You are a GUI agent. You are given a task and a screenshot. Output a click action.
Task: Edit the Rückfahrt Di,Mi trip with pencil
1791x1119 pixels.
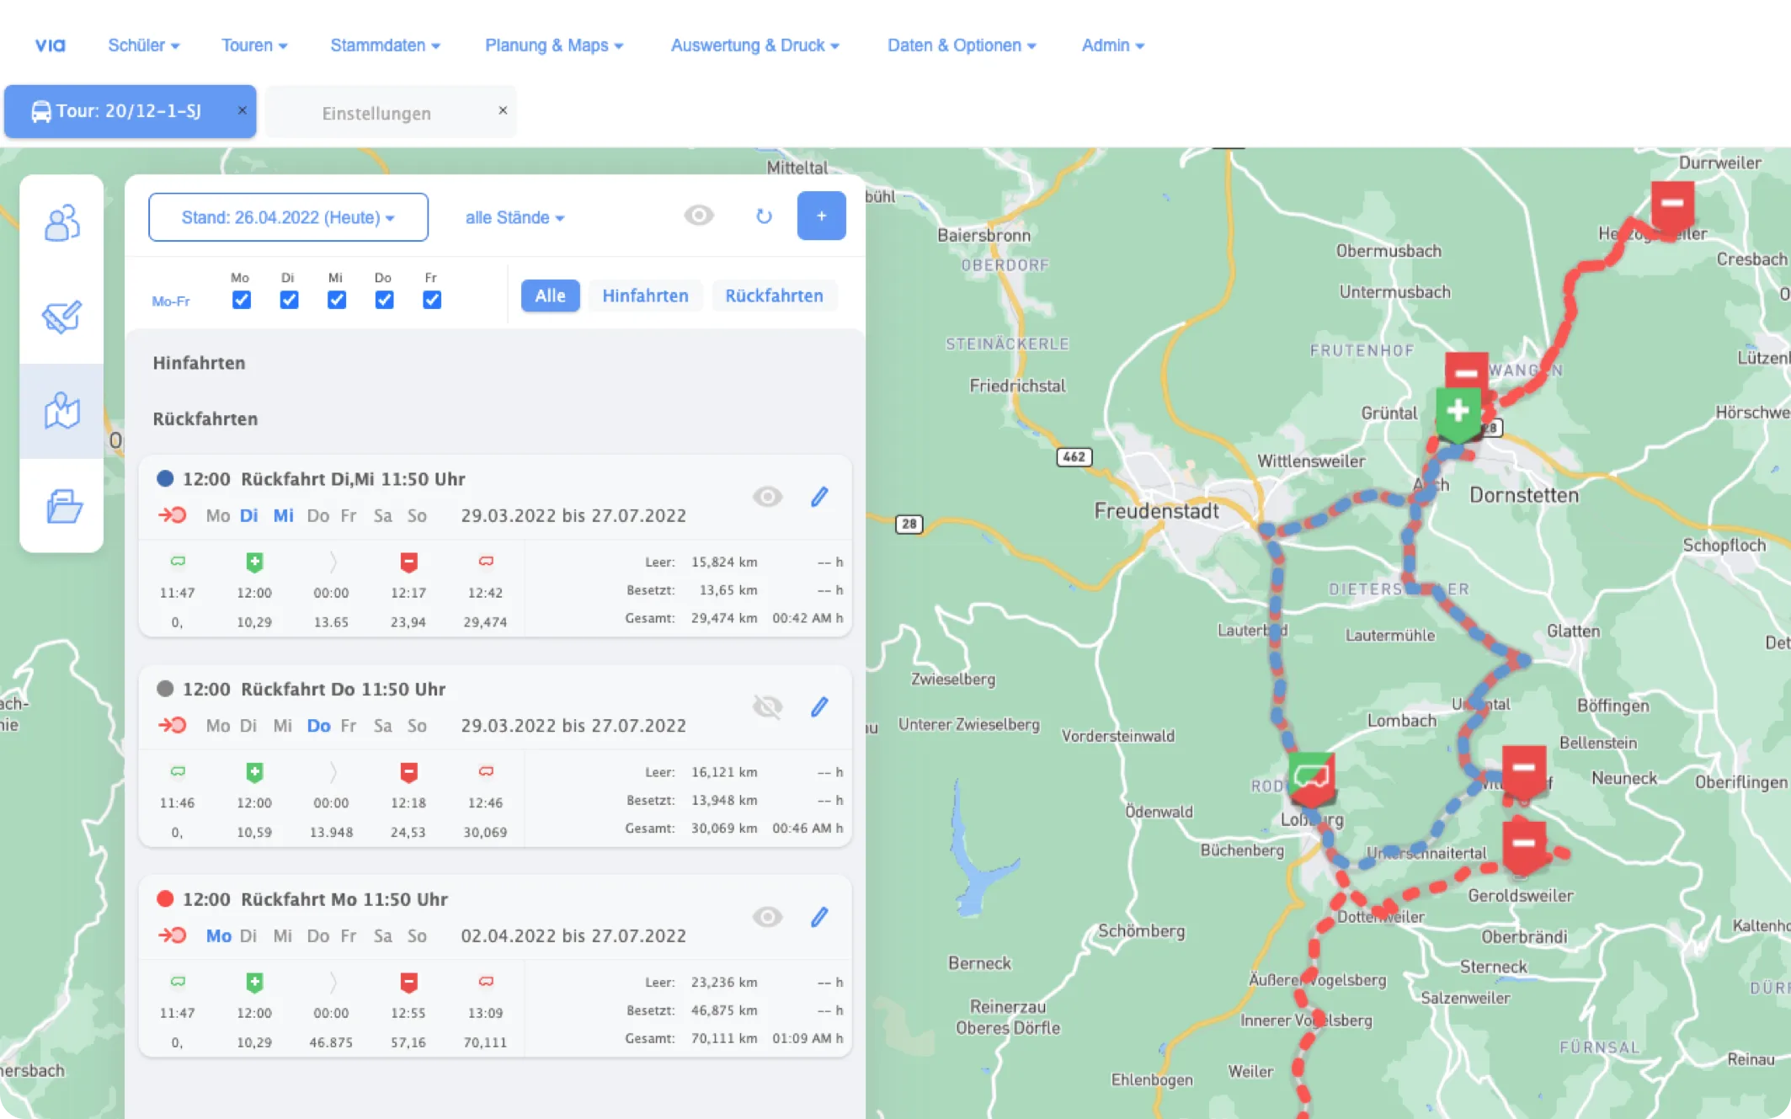[x=819, y=497]
